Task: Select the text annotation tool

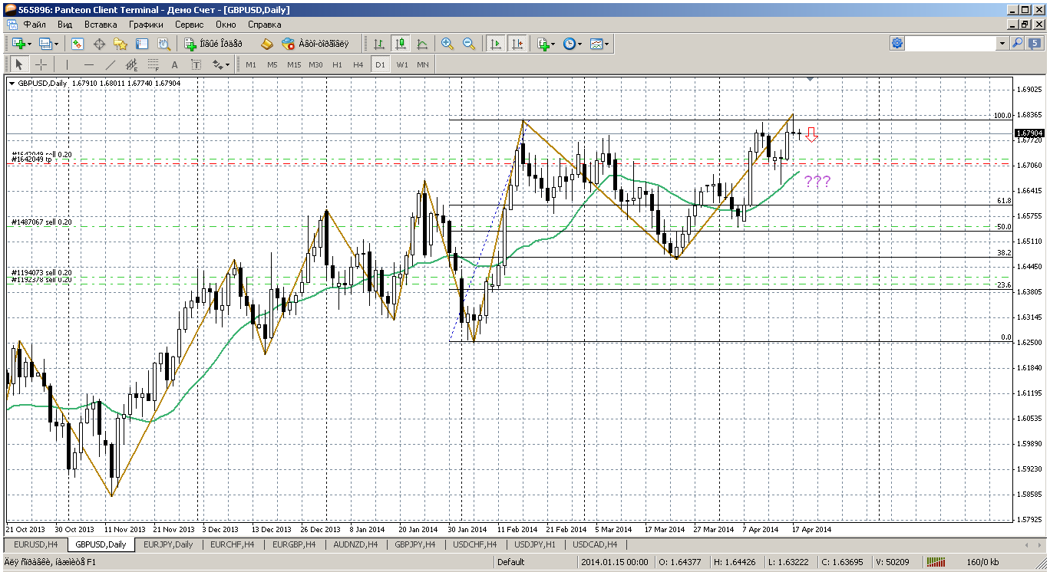Action: point(175,64)
